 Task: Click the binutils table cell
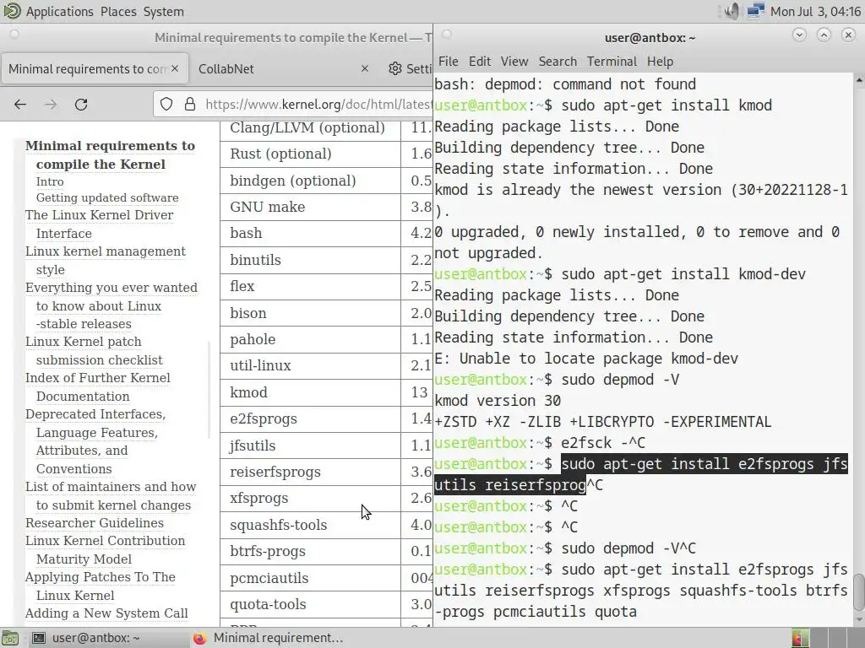tap(310, 260)
